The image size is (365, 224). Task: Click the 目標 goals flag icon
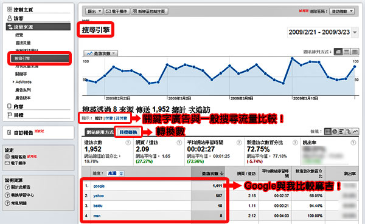click(10, 115)
